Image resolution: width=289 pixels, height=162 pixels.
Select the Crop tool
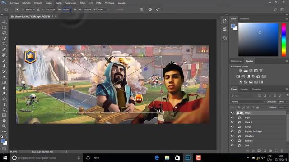coord(4,44)
